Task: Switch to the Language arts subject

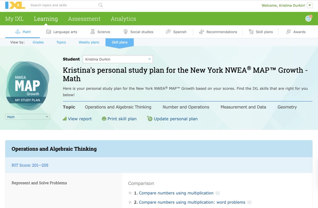Action: point(61,32)
